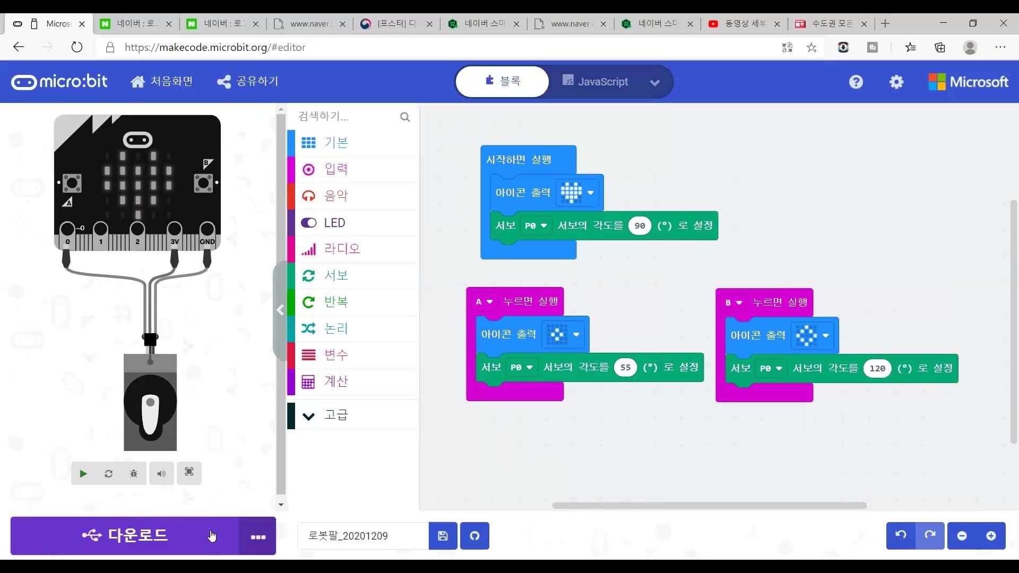1019x573 pixels.
Task: Mute the simulator sound with the speaker icon
Action: (x=161, y=473)
